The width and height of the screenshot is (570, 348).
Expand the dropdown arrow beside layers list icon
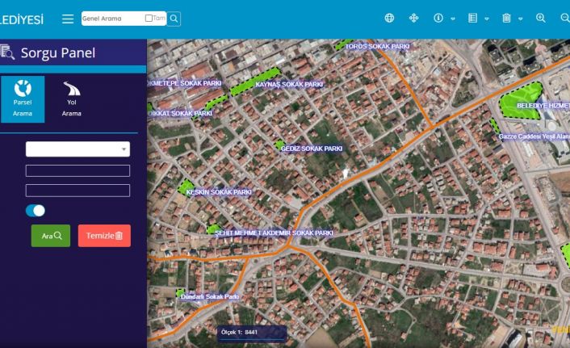(x=487, y=19)
